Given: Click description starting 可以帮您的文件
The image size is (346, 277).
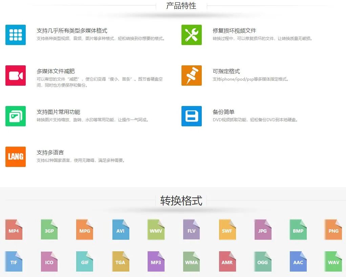Looking at the screenshot, I should (x=100, y=82).
